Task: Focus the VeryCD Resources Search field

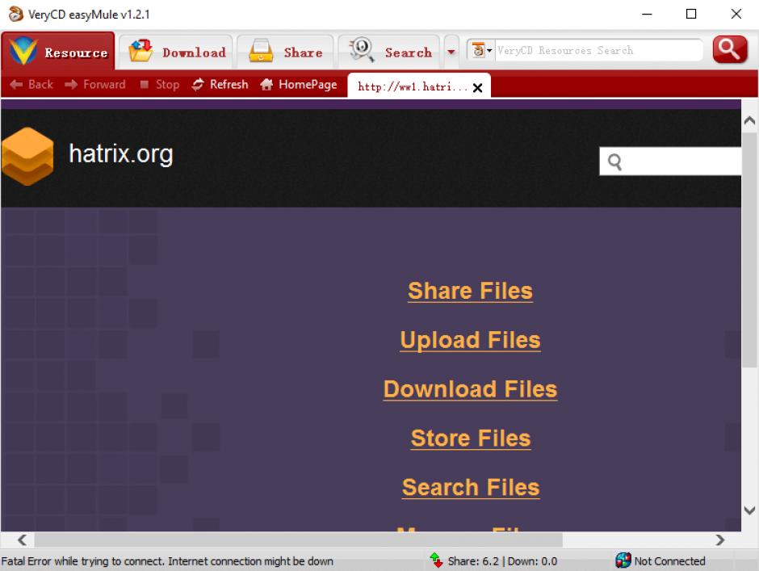Action: [x=598, y=50]
